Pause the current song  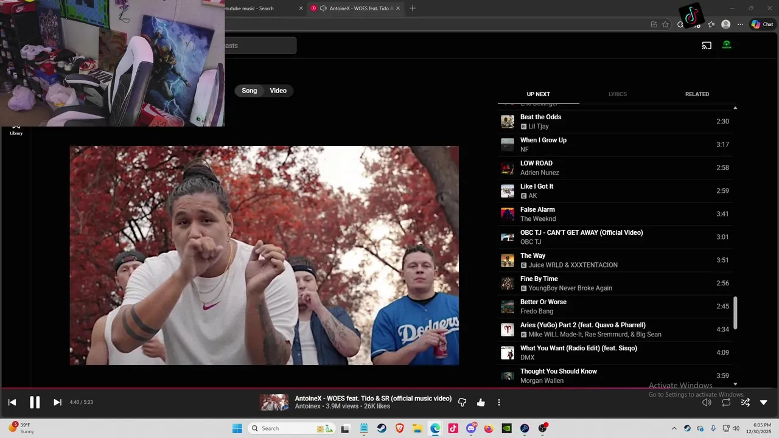35,402
